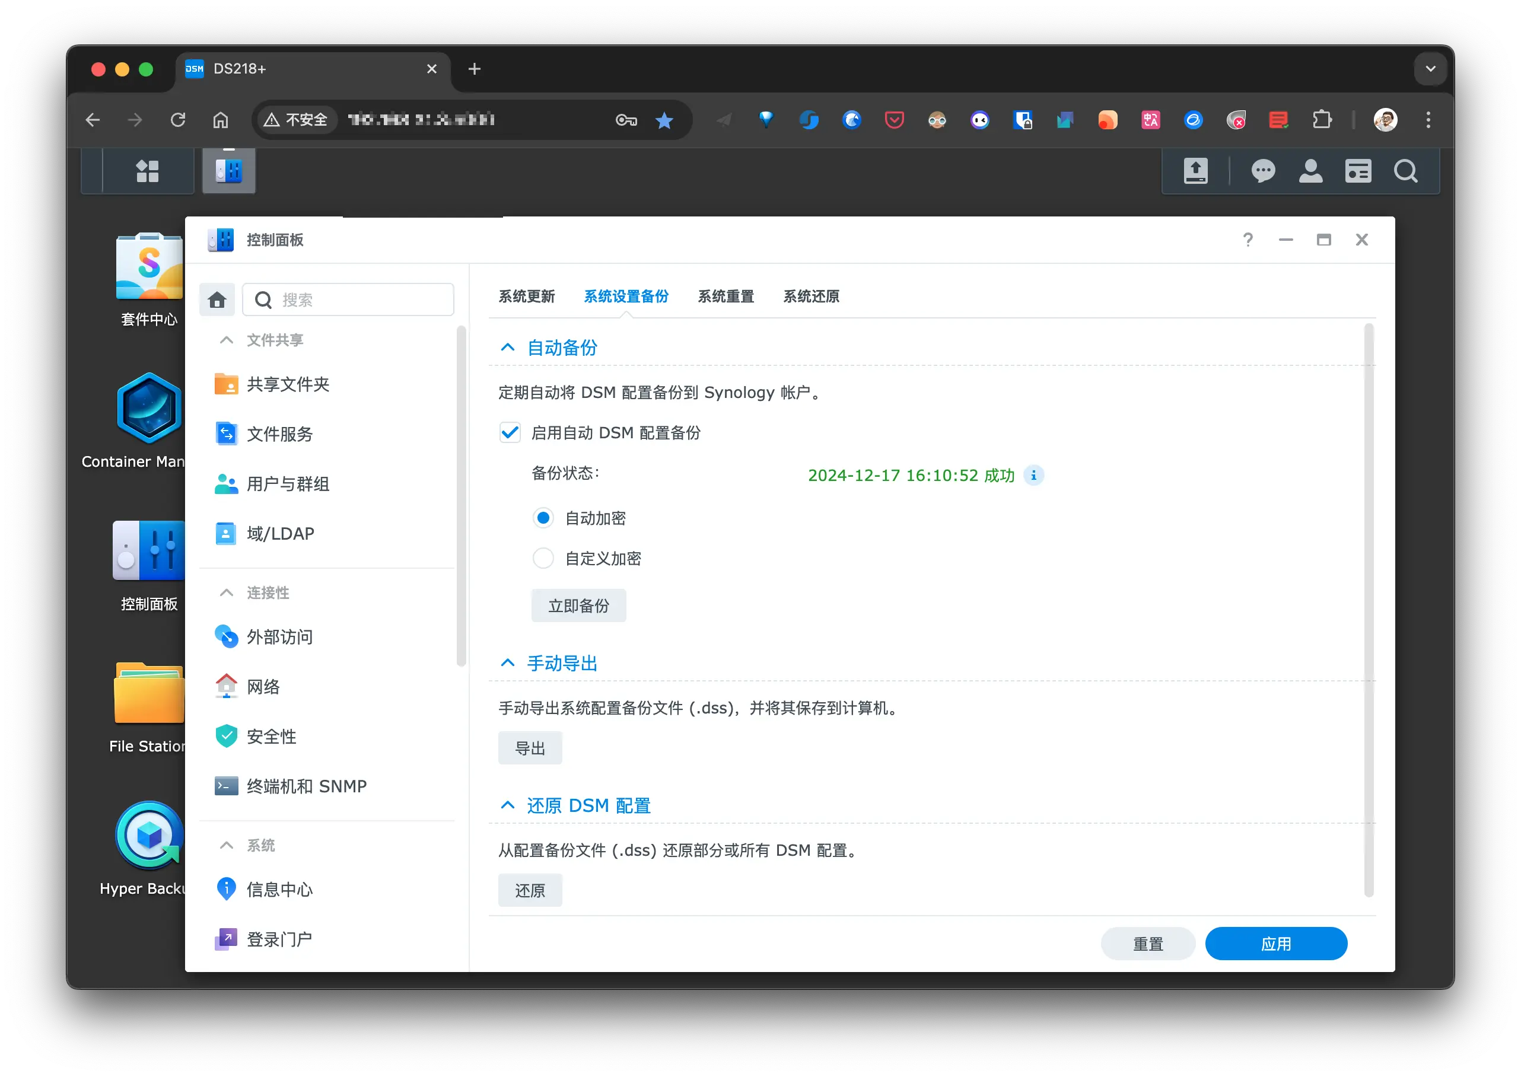Click the 立即备份 button

coord(578,606)
